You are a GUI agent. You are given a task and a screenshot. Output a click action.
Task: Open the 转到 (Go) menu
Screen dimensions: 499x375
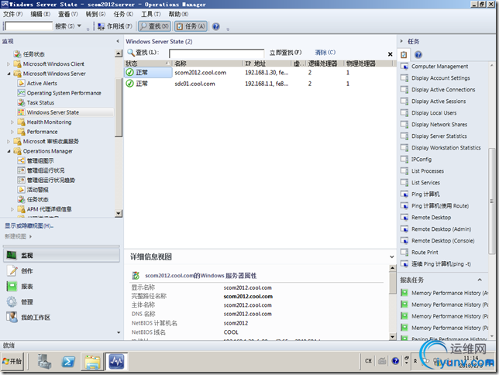(95, 14)
